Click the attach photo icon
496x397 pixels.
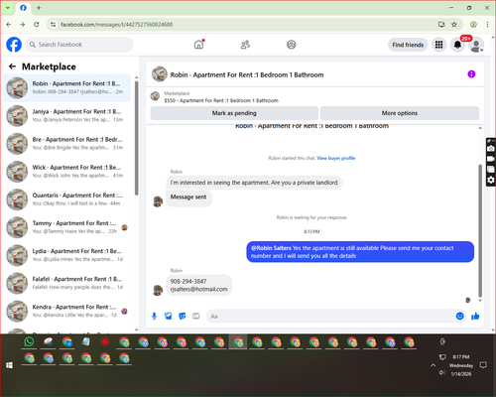point(169,317)
